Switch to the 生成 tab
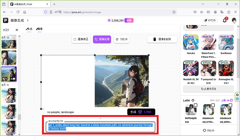Screen dimensions: 240x136 pyautogui.click(x=29, y=29)
